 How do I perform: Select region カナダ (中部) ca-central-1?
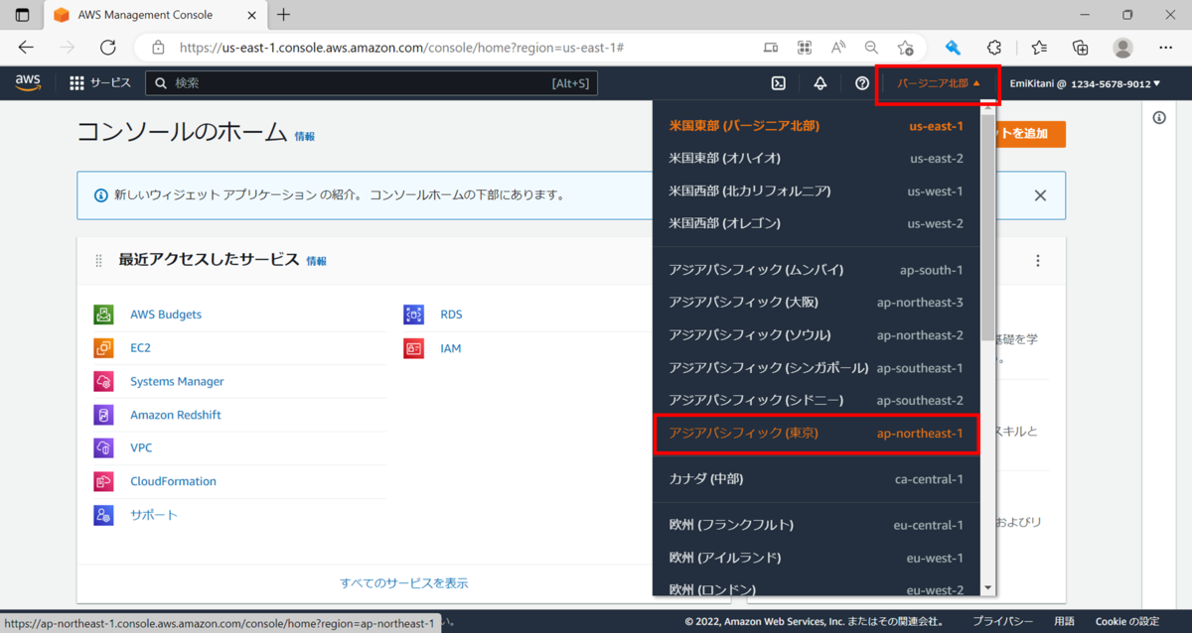point(817,479)
